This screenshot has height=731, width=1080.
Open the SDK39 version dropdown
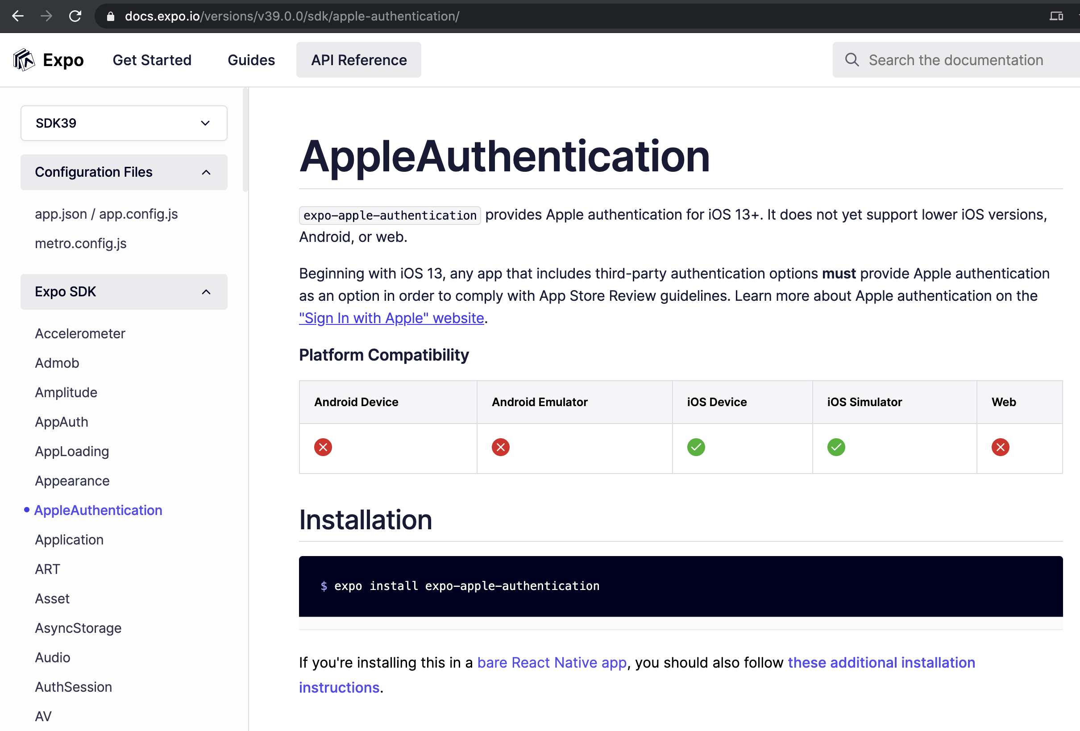tap(124, 123)
